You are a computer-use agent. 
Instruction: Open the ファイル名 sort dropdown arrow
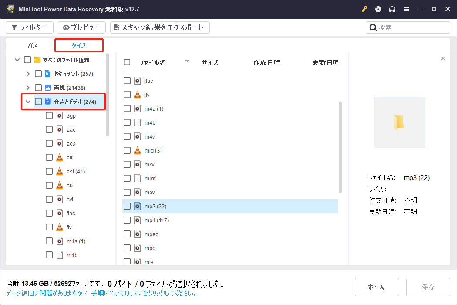pyautogui.click(x=187, y=62)
